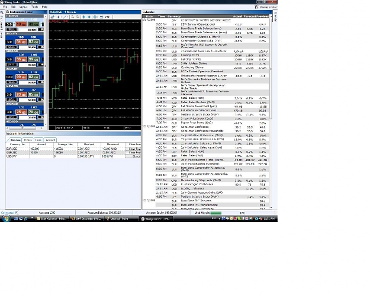Click the USD/JPY red sell price 04

coord(21,42)
